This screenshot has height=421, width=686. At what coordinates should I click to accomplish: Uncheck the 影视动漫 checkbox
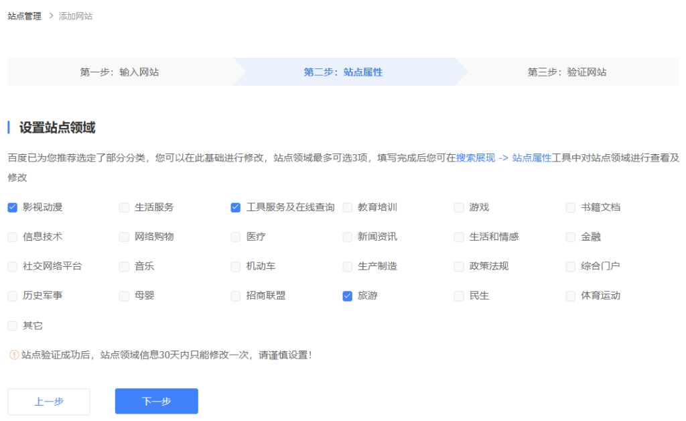13,207
